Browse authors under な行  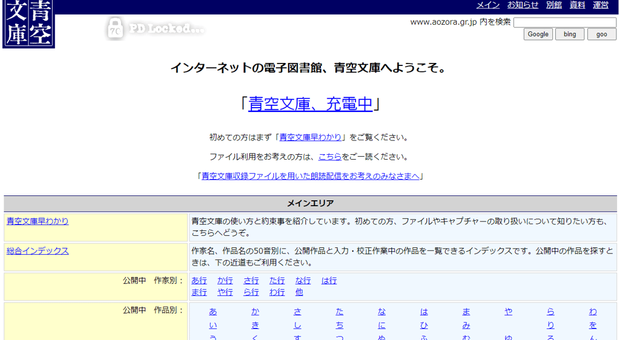pyautogui.click(x=303, y=280)
